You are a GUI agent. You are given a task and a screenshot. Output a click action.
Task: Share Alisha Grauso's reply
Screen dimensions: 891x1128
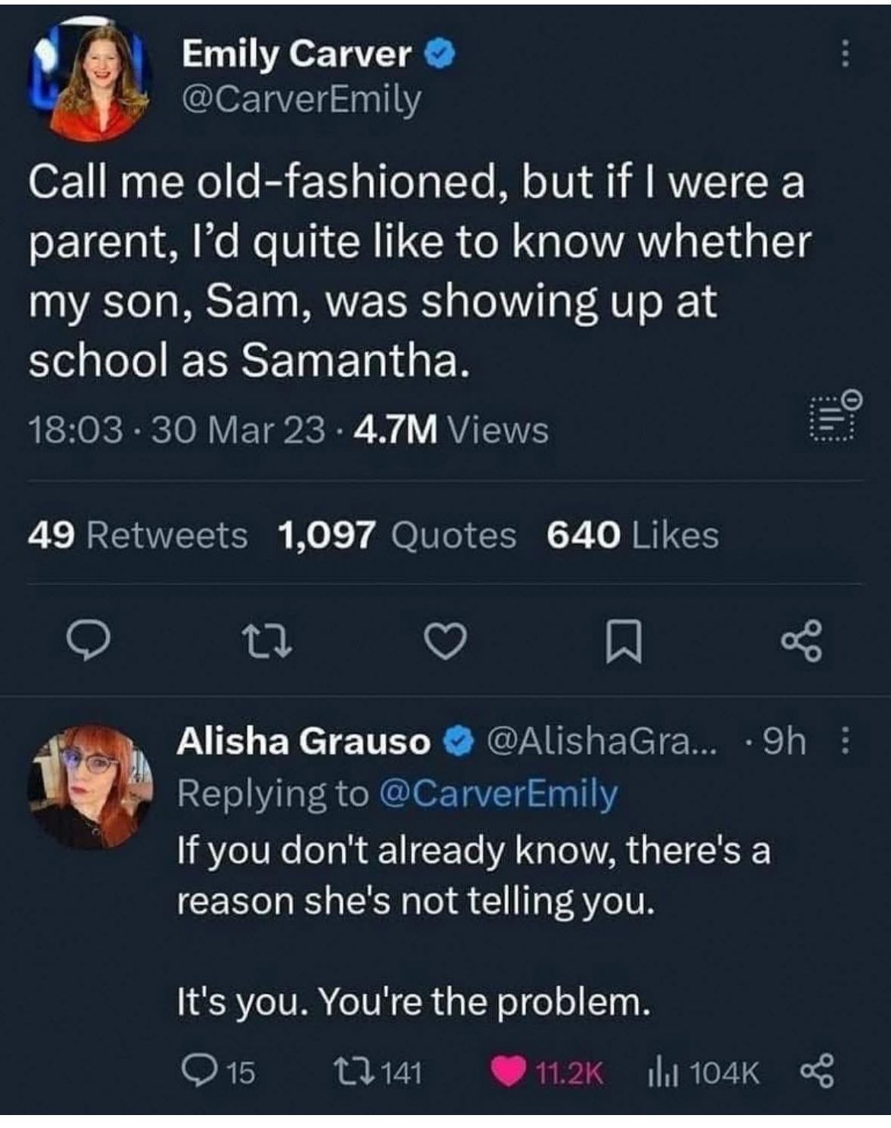pos(818,1072)
